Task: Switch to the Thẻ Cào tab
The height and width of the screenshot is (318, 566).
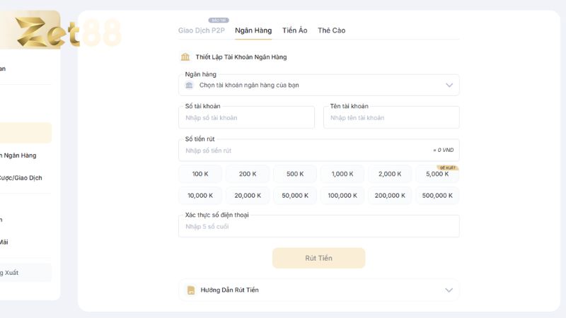Action: coord(331,30)
